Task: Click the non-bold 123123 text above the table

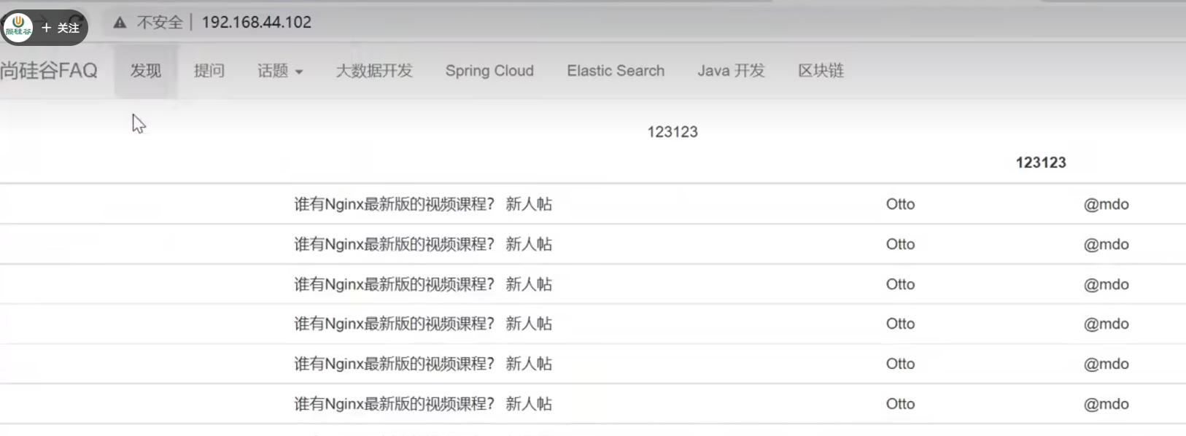Action: (x=672, y=132)
